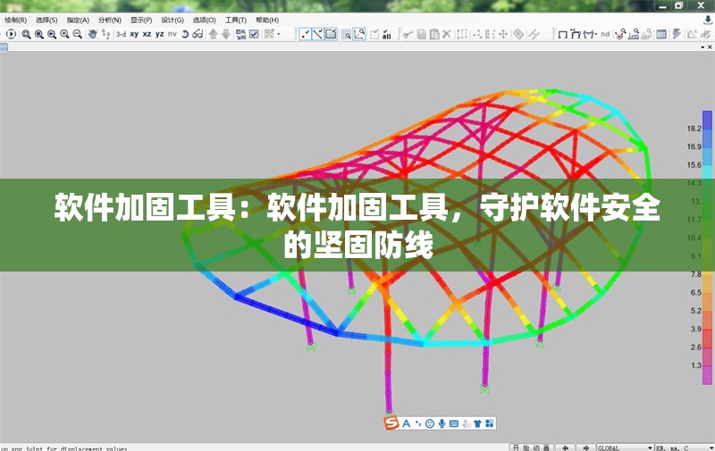
Task: Click the Sogou microphone voice input icon
Action: (x=442, y=423)
